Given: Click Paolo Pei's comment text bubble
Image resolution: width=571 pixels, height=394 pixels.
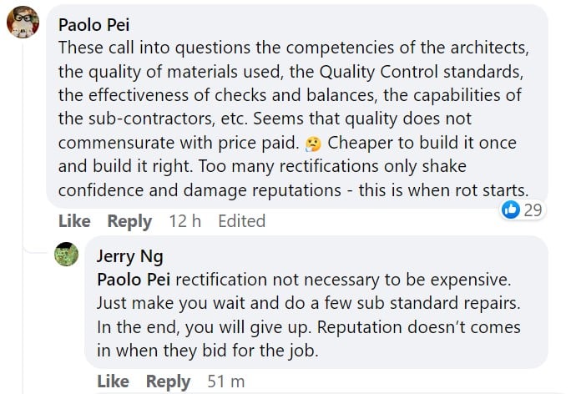Looking at the screenshot, I should (x=297, y=106).
